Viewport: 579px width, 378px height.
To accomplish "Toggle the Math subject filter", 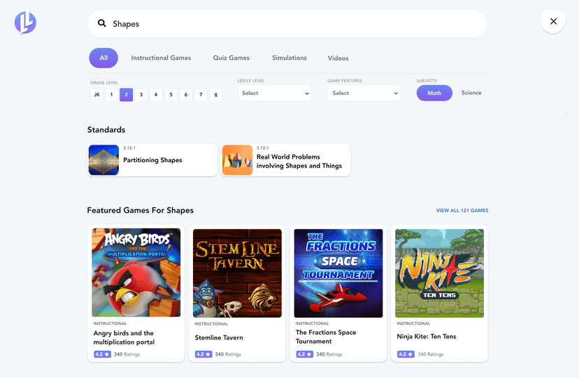I will point(434,93).
